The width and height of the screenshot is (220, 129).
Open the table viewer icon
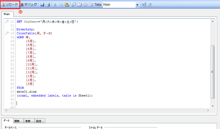click(x=144, y=5)
